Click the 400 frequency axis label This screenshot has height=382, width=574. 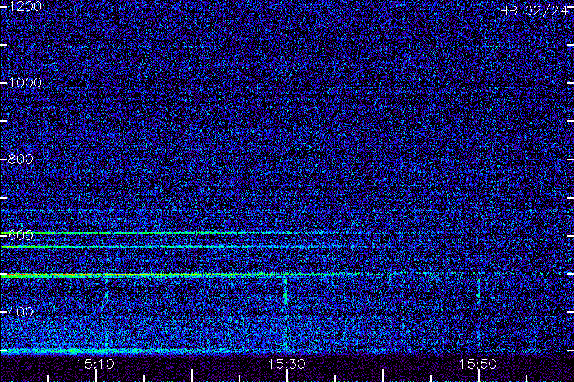point(20,312)
